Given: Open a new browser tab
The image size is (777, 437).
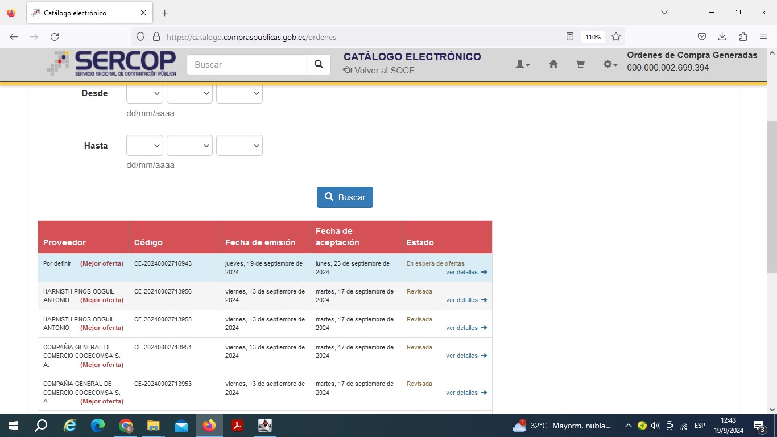Looking at the screenshot, I should 165,13.
